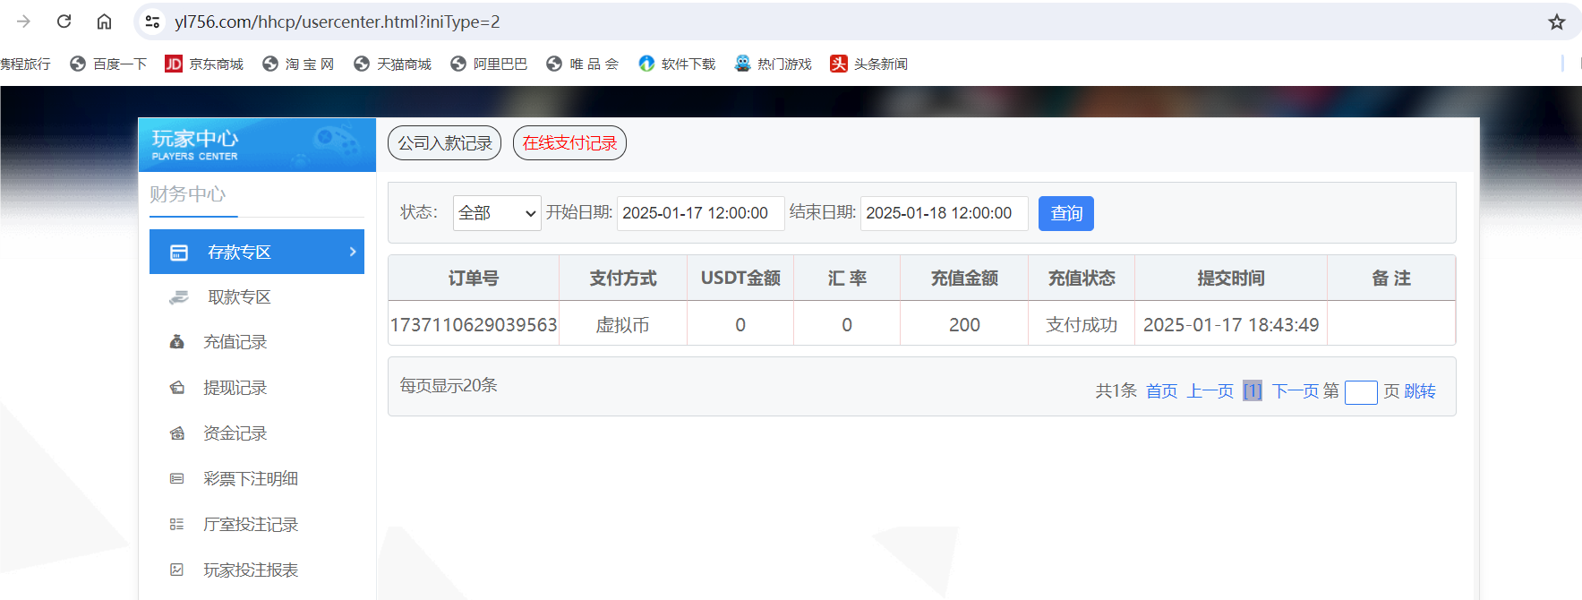This screenshot has height=600, width=1582.
Task: Click the 订单号 column header
Action: [x=474, y=279]
